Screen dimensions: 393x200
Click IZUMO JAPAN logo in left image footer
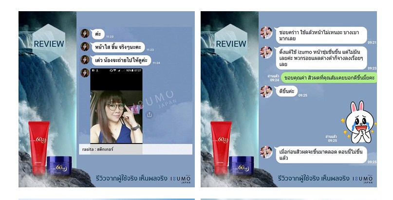point(180,179)
